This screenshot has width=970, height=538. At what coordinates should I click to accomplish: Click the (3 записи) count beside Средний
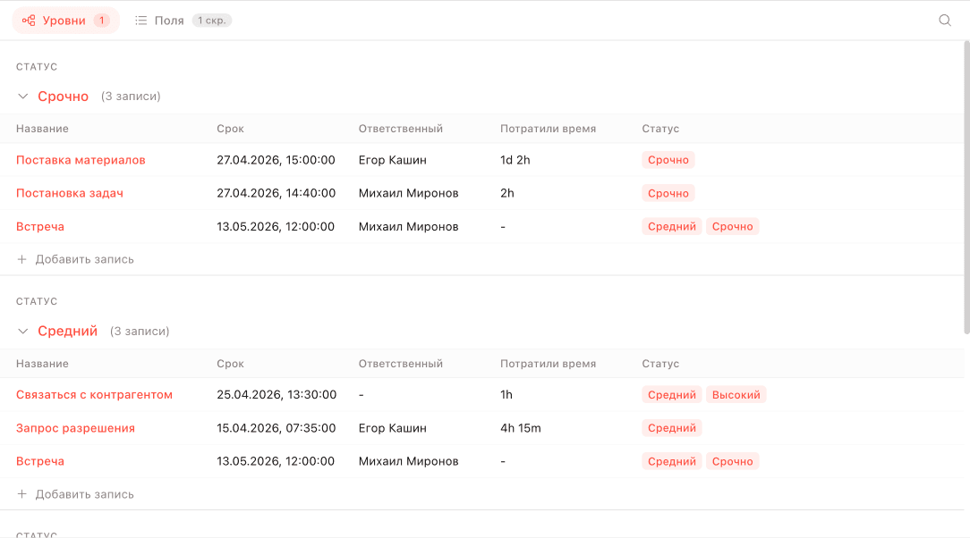pos(140,331)
